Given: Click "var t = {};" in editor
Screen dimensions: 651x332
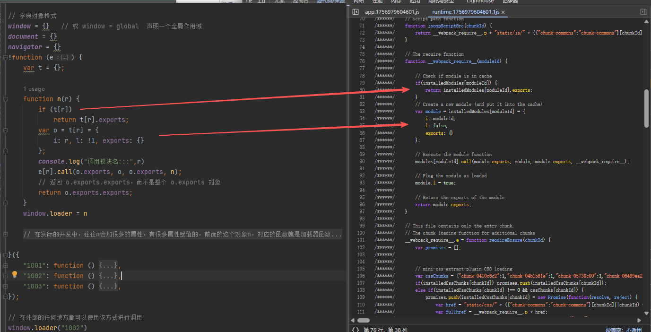Looking at the screenshot, I should (x=43, y=68).
